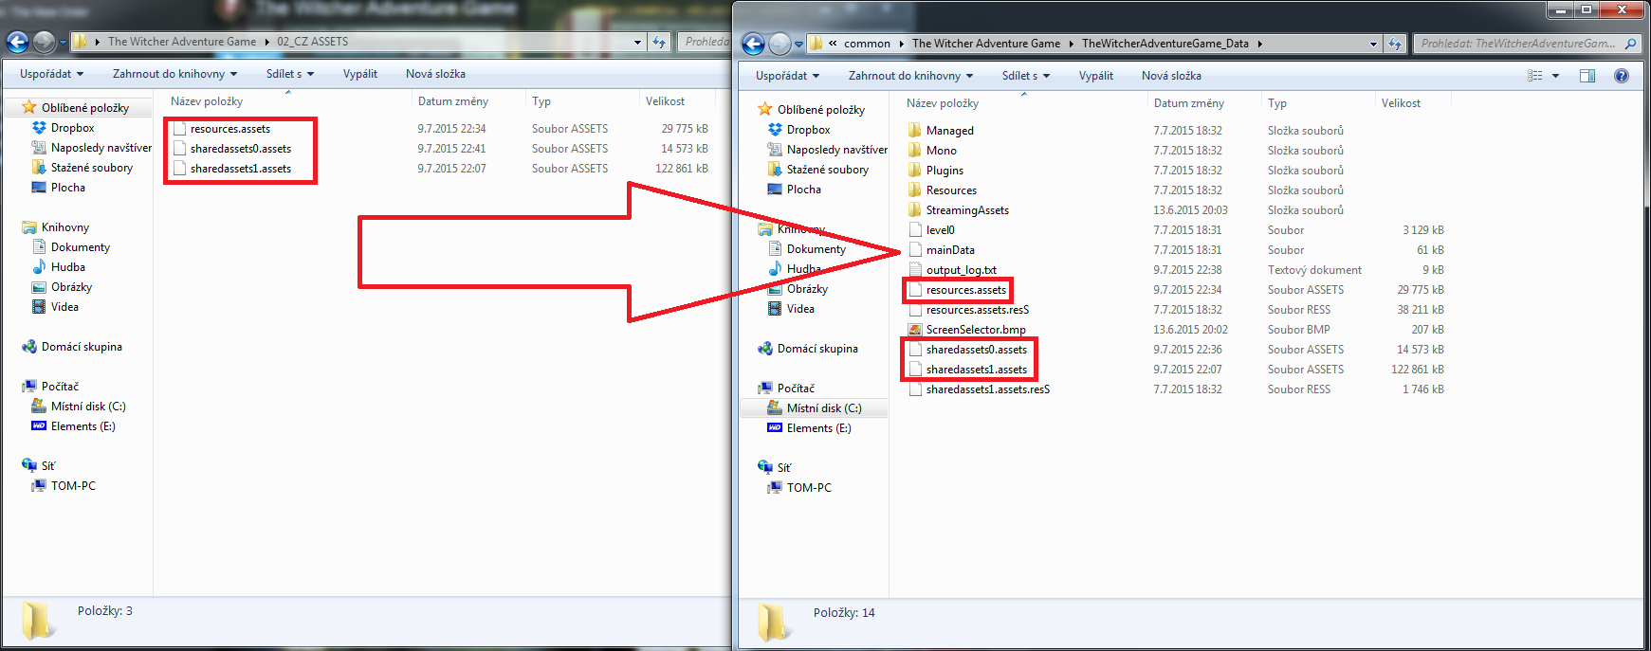This screenshot has width=1651, height=651.
Task: Open Místní disk (C:) in left window
Action: coord(87,407)
